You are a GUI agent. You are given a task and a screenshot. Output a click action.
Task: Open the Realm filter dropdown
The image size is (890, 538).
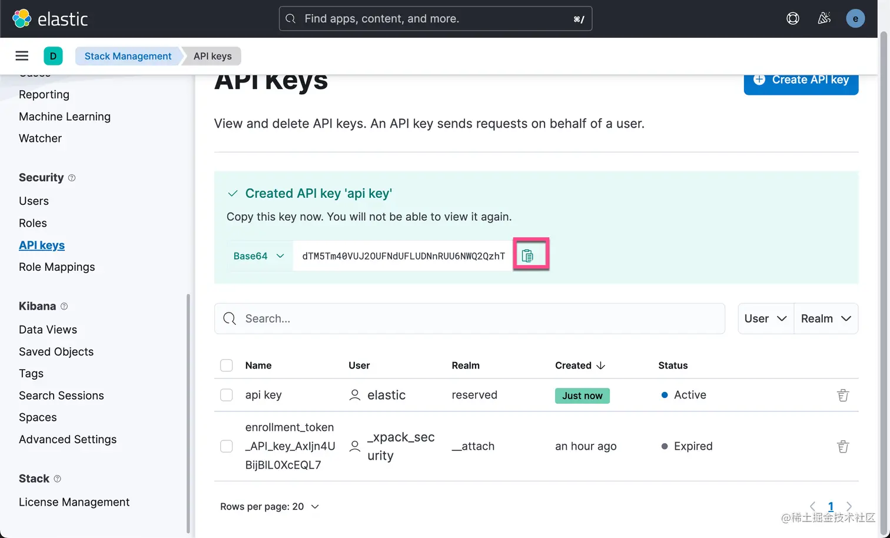point(825,318)
